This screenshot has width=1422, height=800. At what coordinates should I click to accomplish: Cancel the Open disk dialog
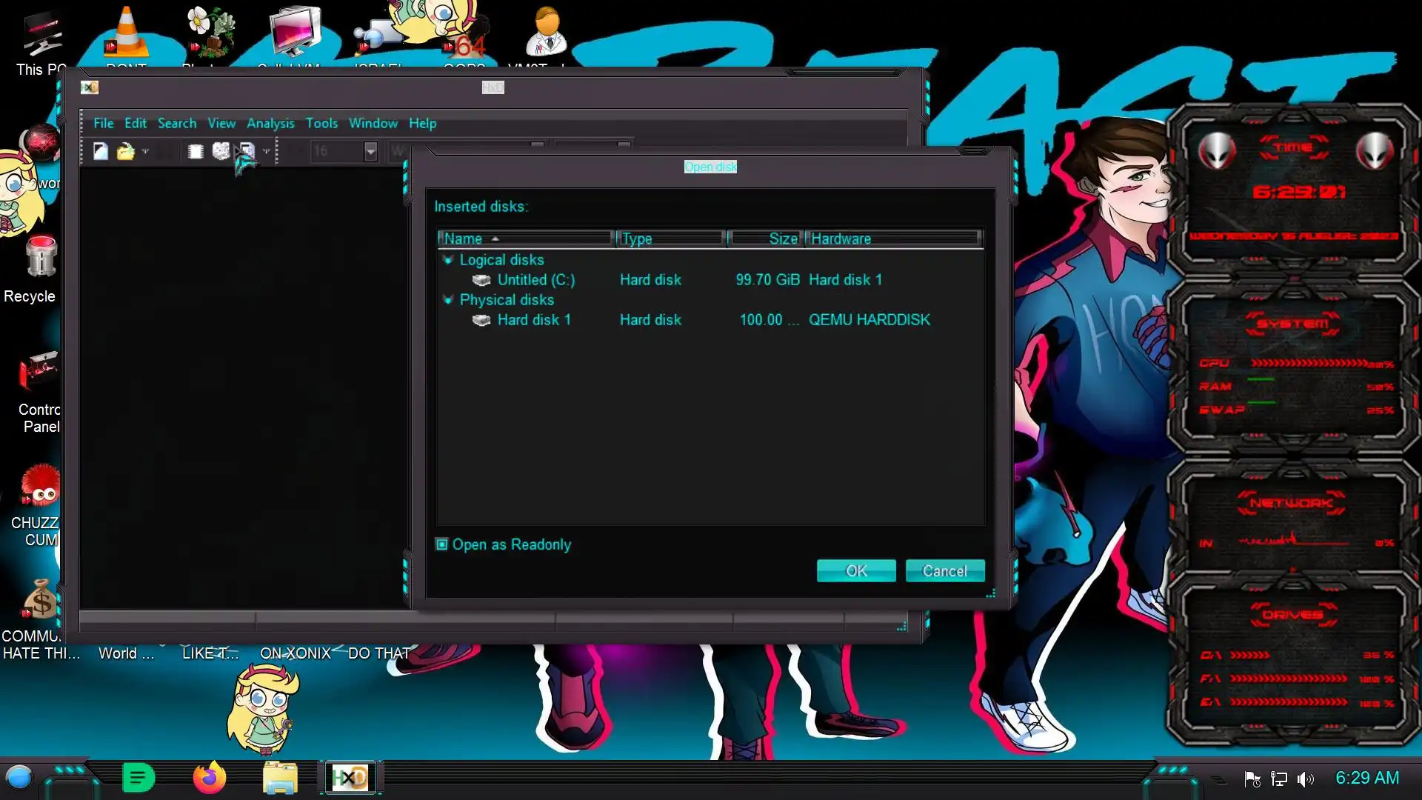[x=944, y=571]
